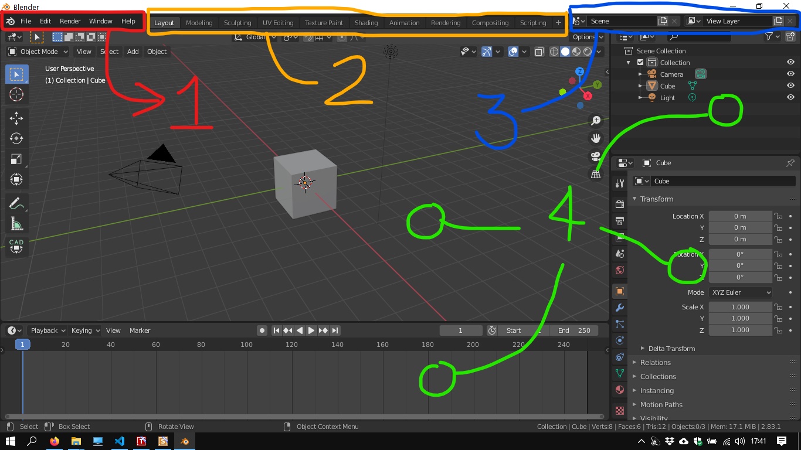Toggle visibility of the Light object

pyautogui.click(x=790, y=98)
